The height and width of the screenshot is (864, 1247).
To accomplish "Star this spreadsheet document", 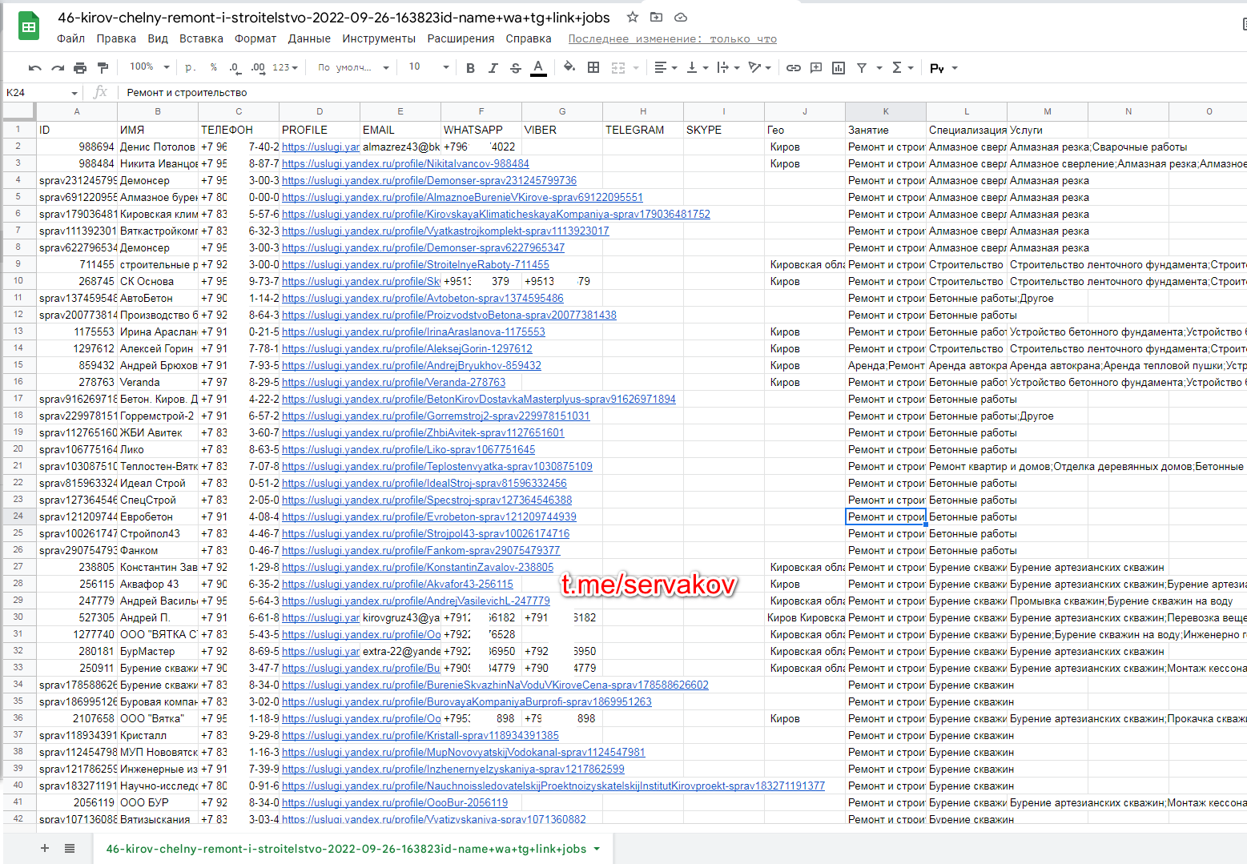I will click(633, 17).
